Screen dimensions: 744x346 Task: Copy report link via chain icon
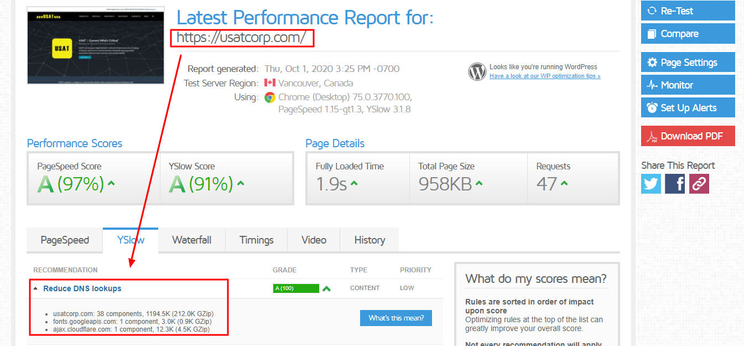pyautogui.click(x=699, y=184)
